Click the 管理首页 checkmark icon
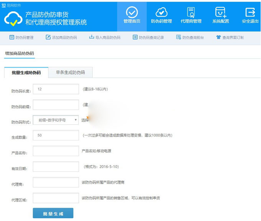This screenshot has width=261, height=221. coord(132,12)
